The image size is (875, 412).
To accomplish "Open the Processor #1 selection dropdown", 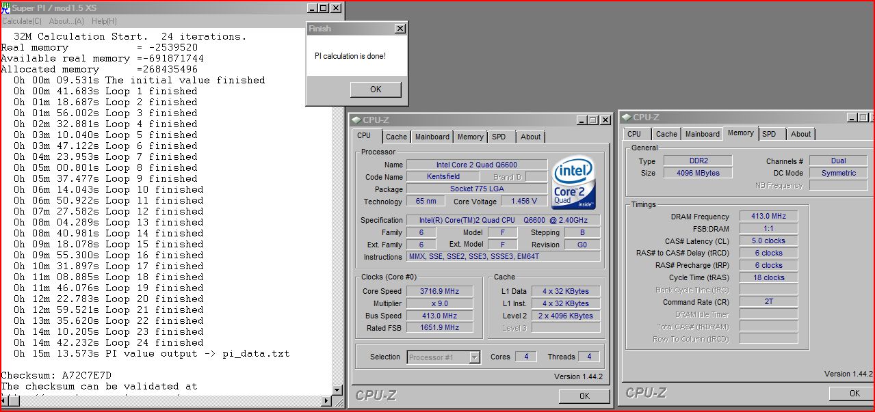I will [x=444, y=357].
